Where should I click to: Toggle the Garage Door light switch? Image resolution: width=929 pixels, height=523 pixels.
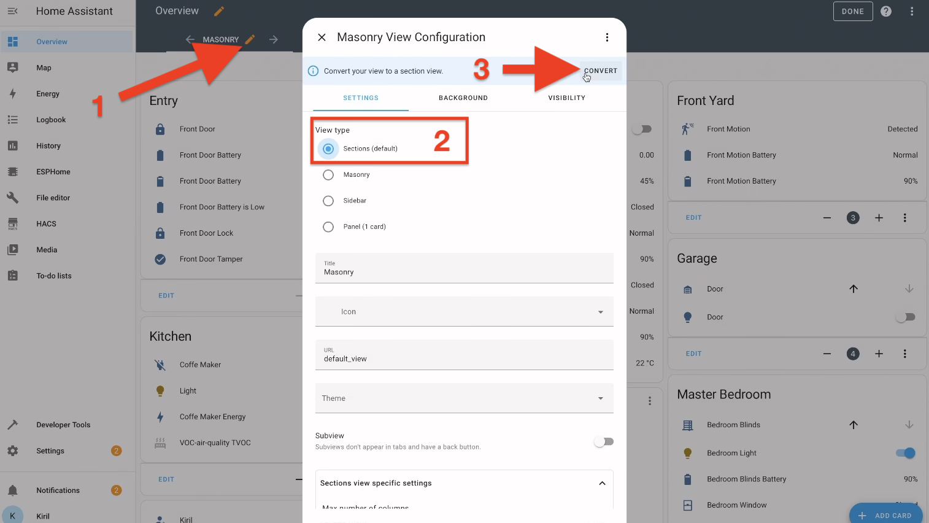[x=905, y=317]
